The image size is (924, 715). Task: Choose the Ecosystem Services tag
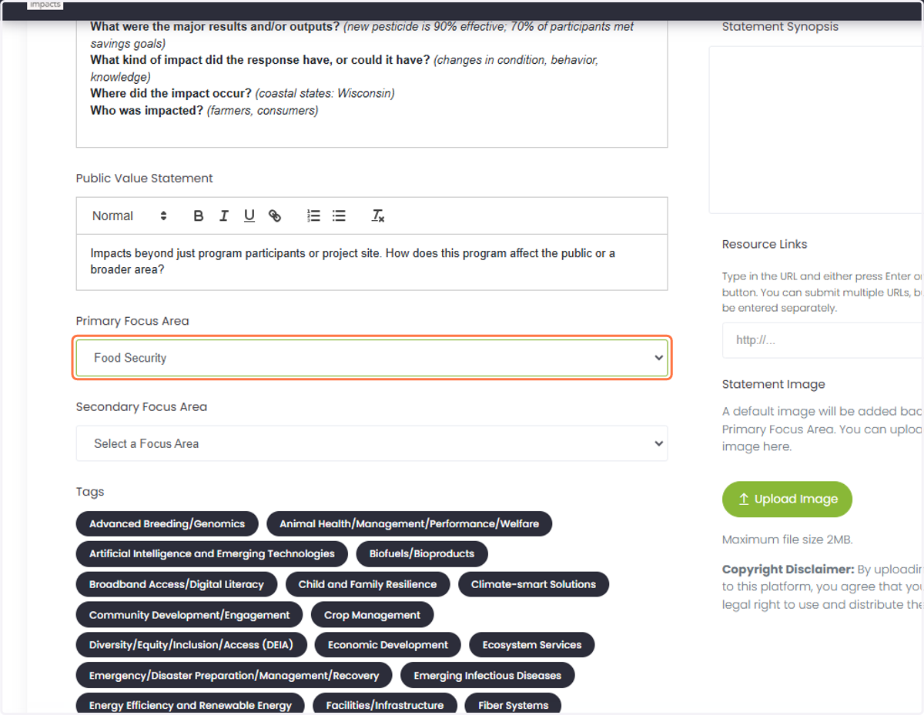coord(532,645)
